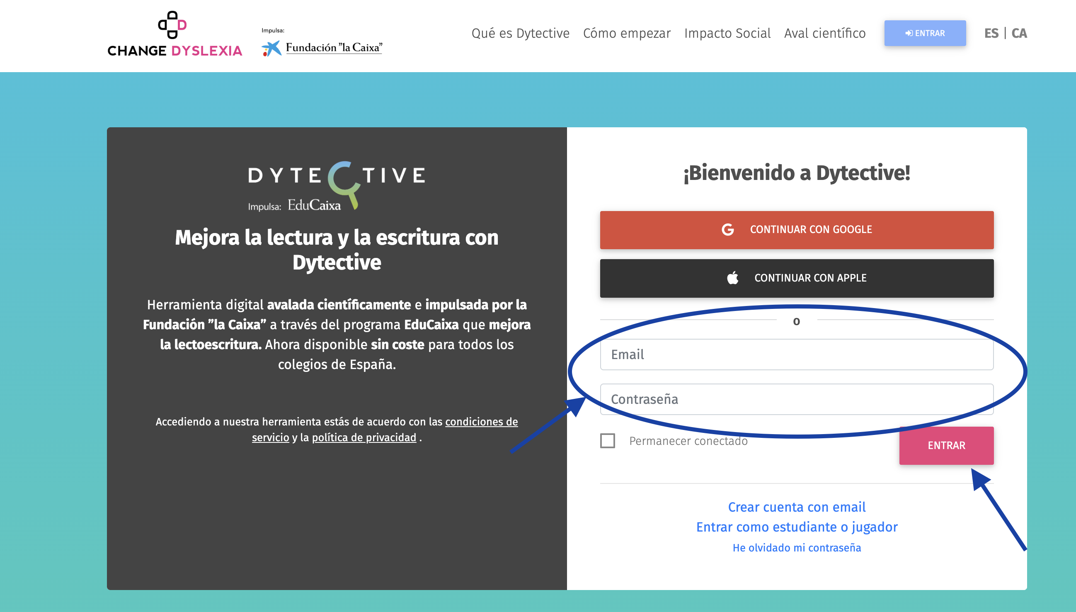The width and height of the screenshot is (1076, 612).
Task: Click the "¡Bienvenido a Dytective!" heading
Action: click(x=797, y=173)
